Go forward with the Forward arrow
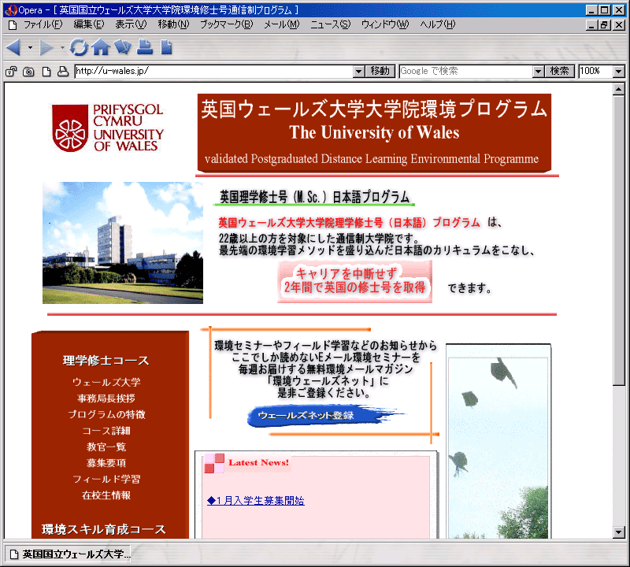630x567 pixels. point(46,47)
